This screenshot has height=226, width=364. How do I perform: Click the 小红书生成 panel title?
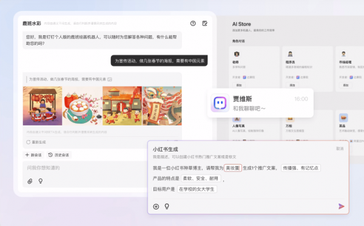pyautogui.click(x=165, y=149)
